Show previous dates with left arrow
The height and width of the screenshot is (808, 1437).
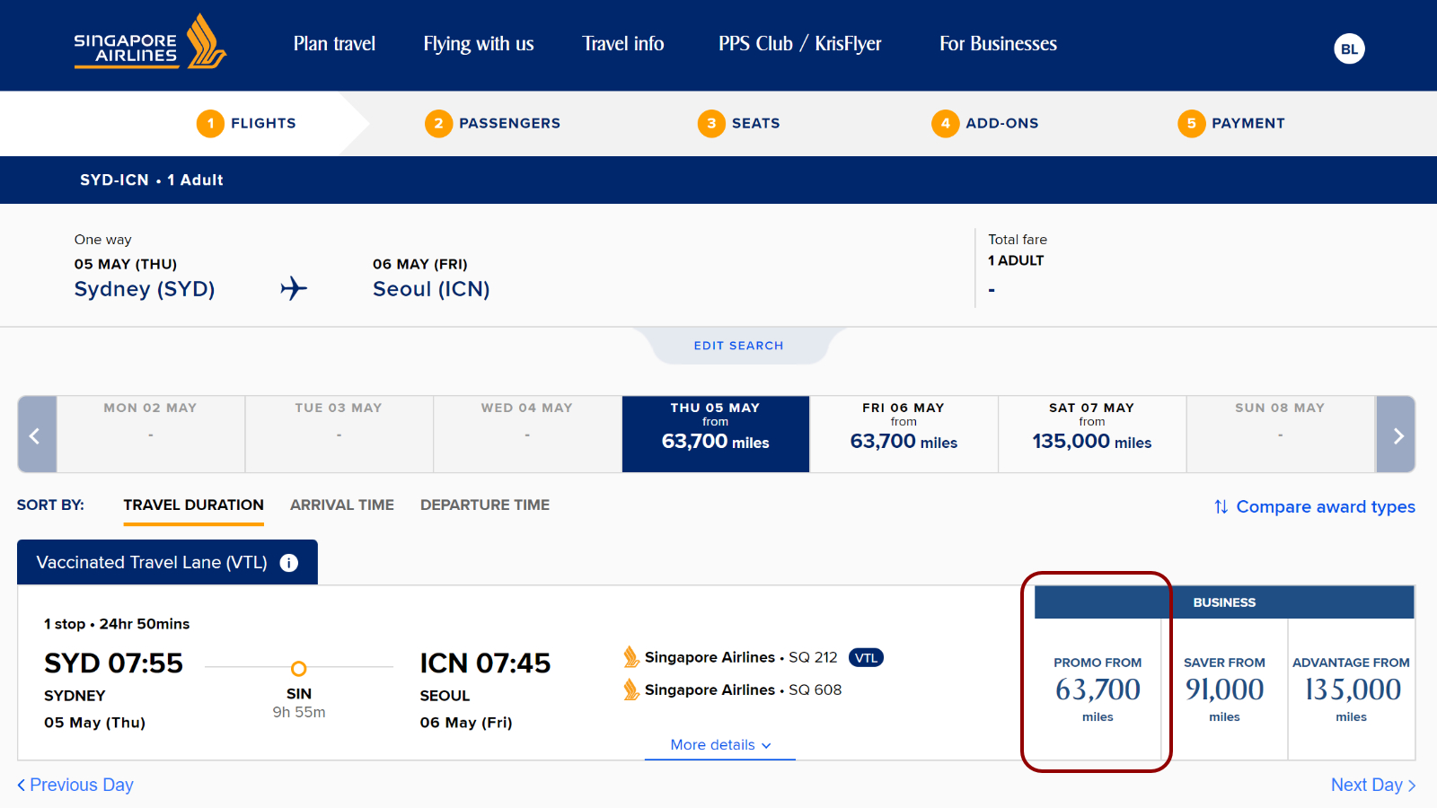click(37, 435)
